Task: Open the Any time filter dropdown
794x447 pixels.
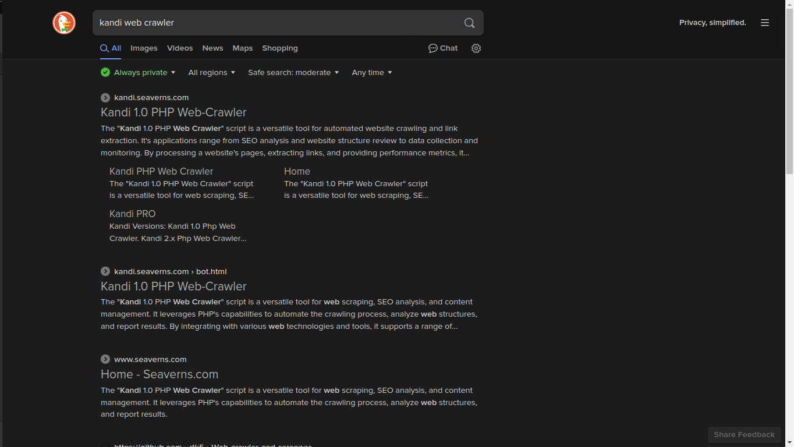Action: point(372,72)
